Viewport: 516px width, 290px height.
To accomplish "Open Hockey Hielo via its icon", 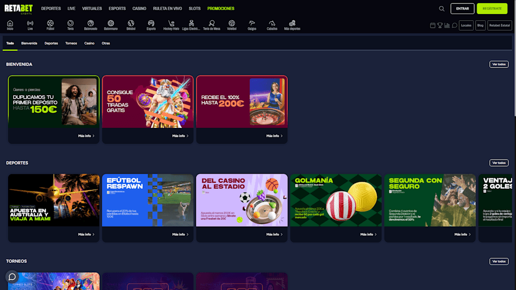I will point(171,24).
